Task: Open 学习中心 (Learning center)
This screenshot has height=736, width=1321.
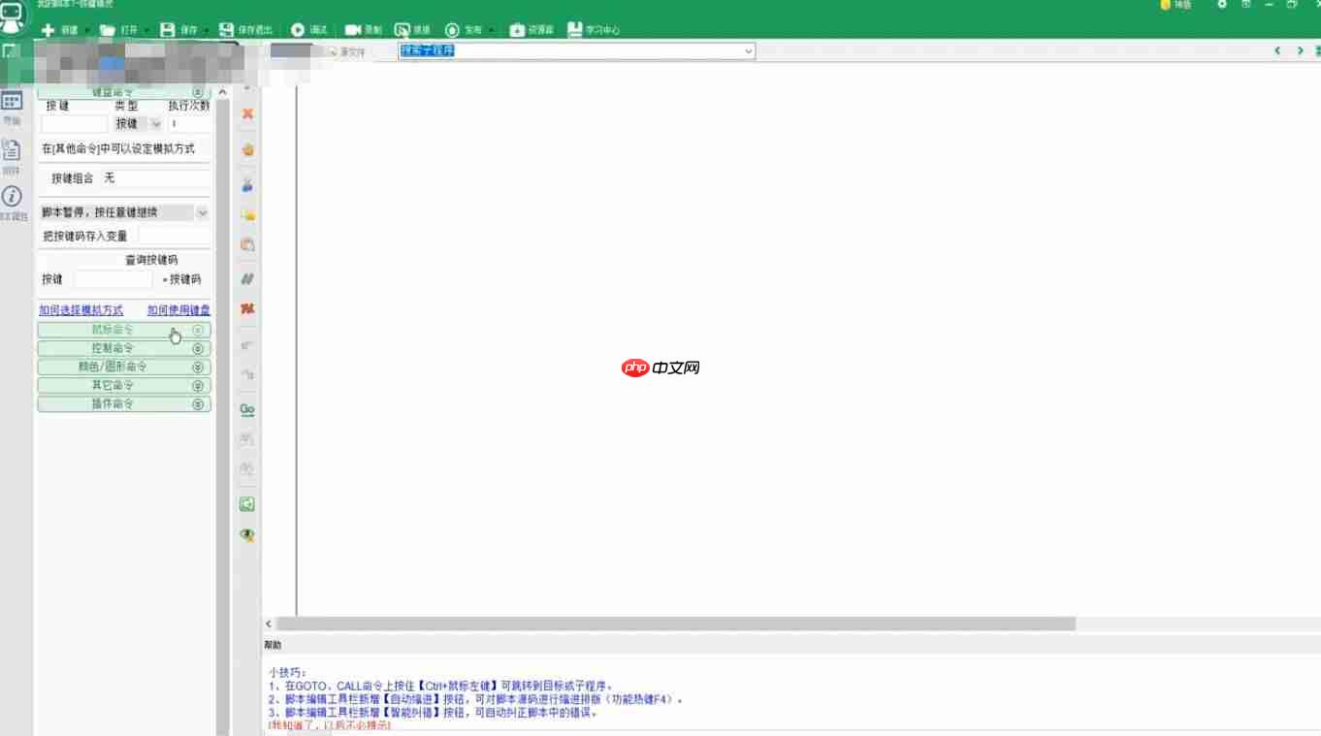Action: coord(594,30)
